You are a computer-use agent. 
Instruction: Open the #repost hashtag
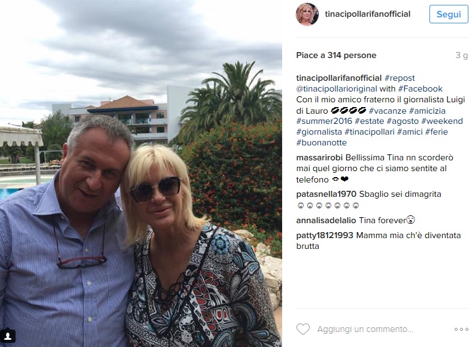pos(400,78)
